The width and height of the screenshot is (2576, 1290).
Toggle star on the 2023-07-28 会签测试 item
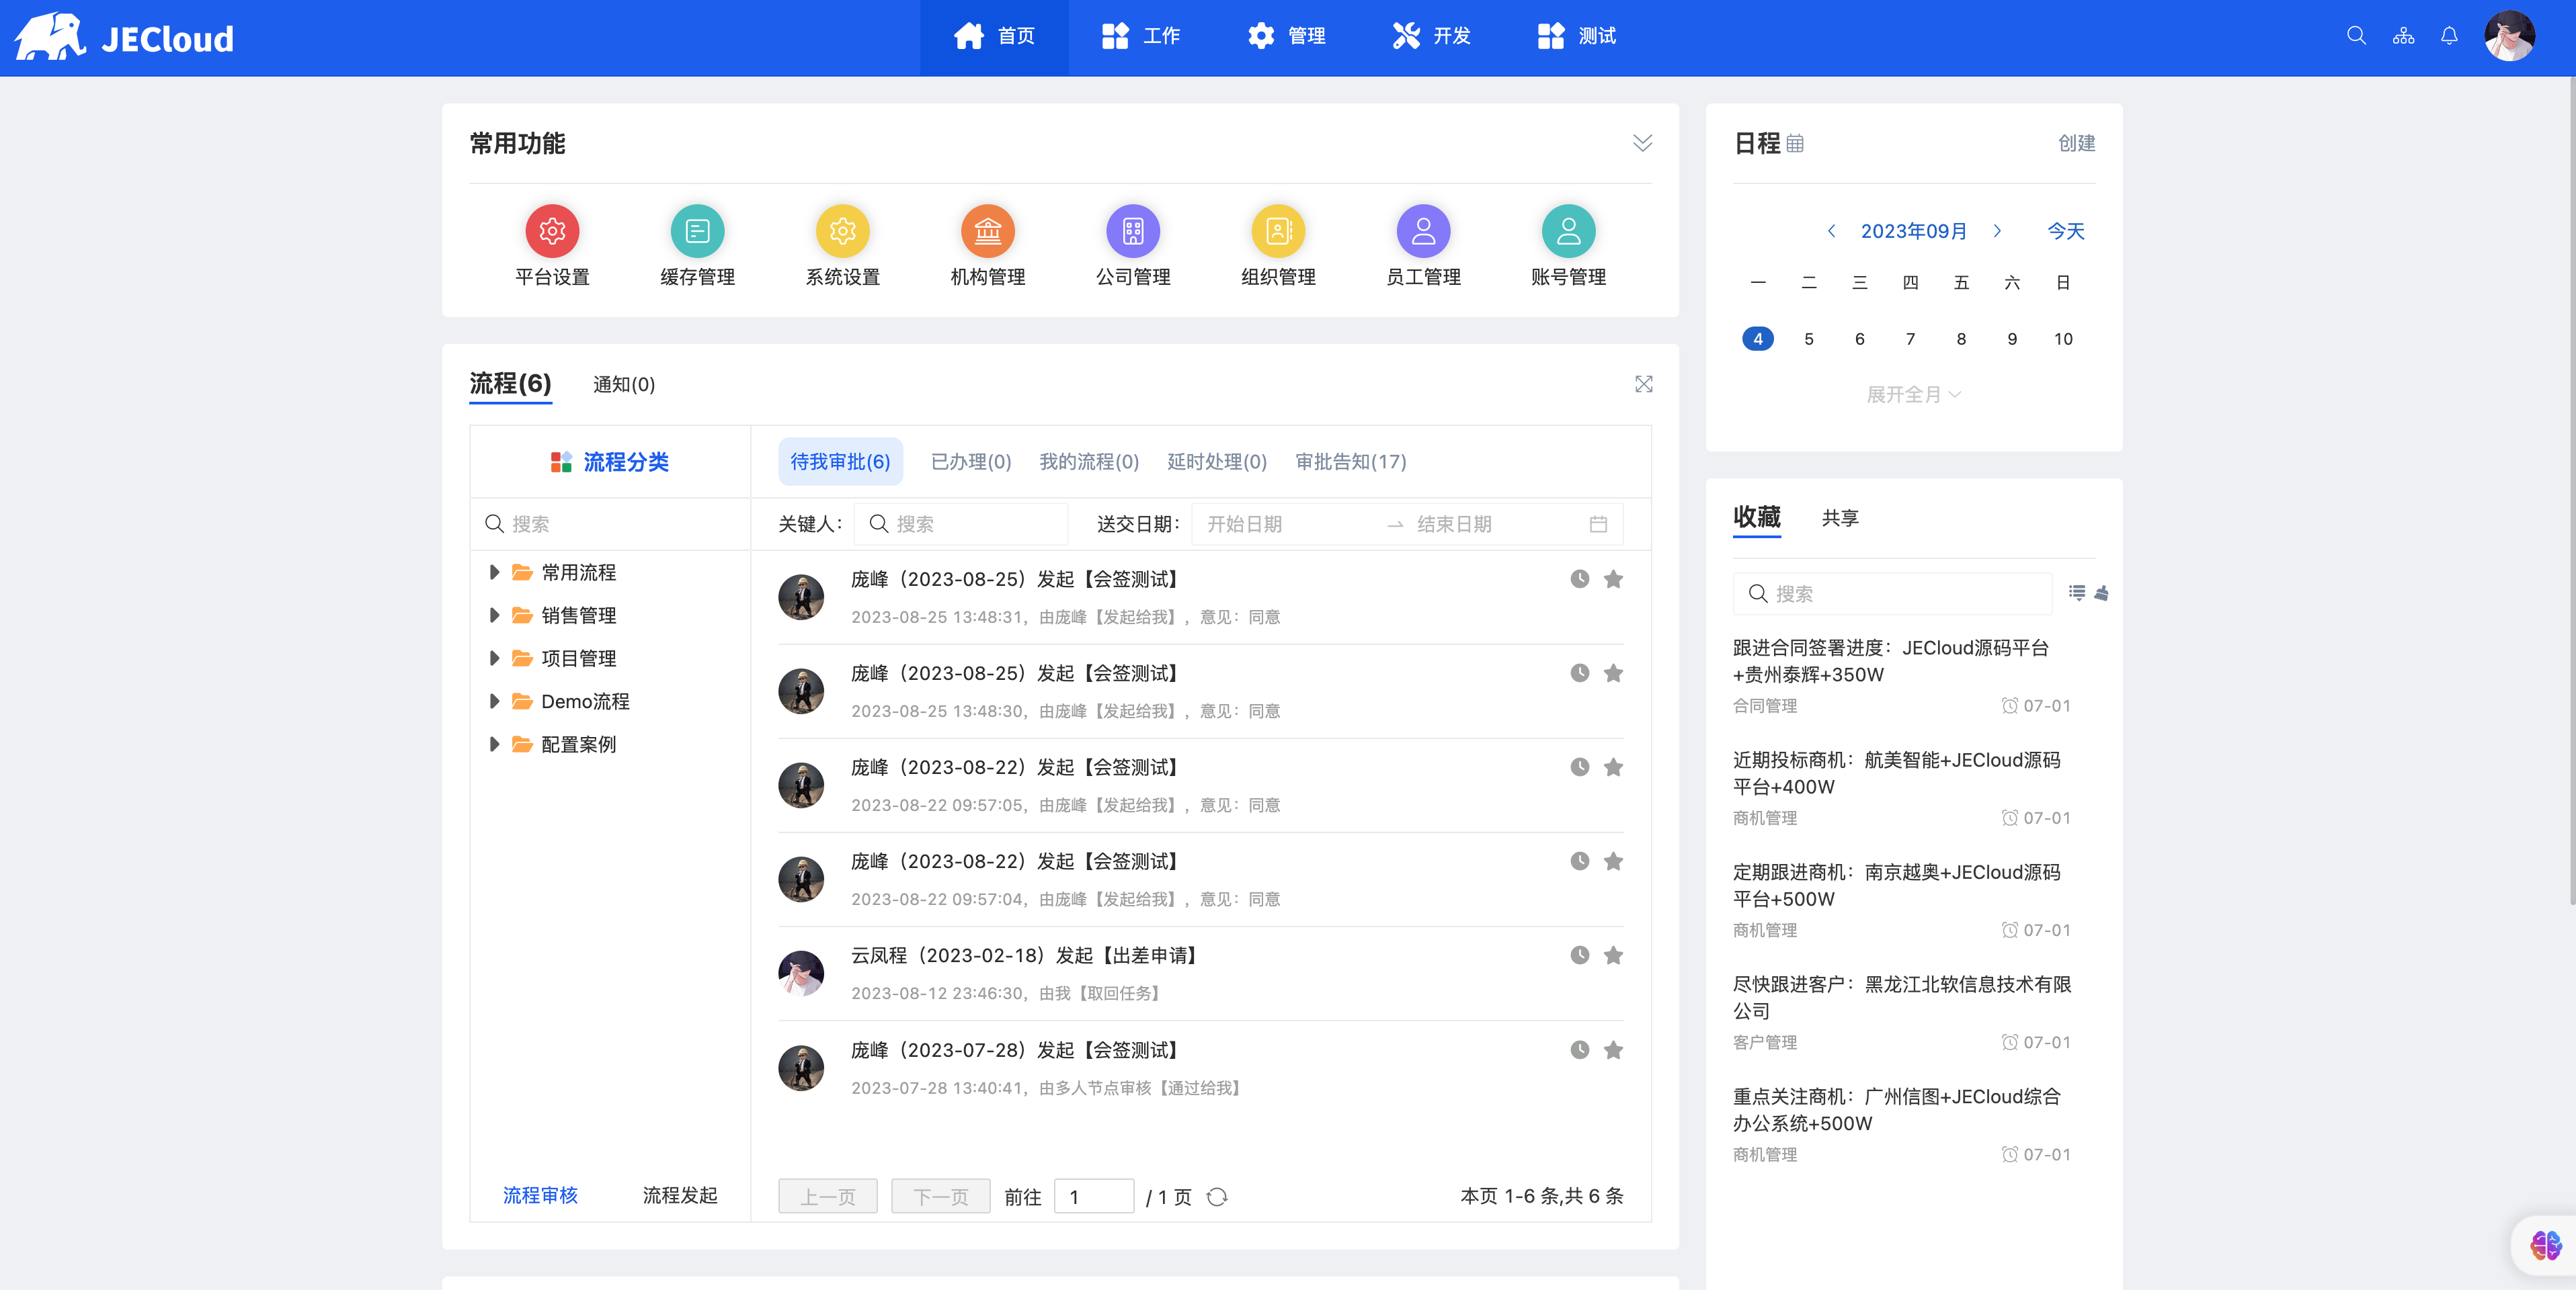pos(1613,1050)
